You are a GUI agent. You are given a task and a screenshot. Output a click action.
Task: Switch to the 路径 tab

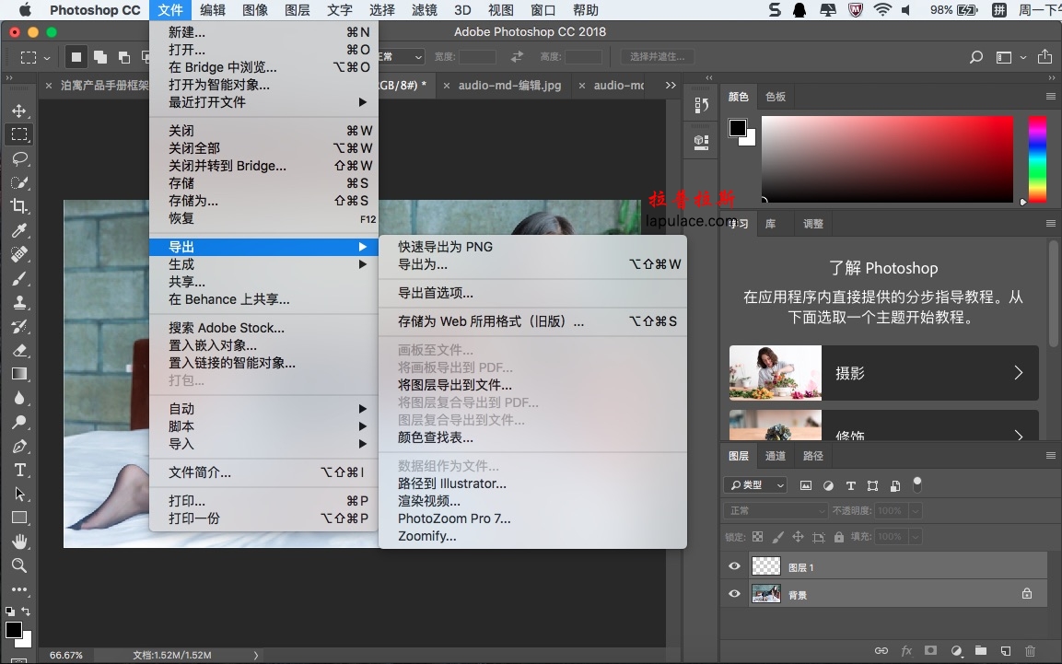[812, 456]
